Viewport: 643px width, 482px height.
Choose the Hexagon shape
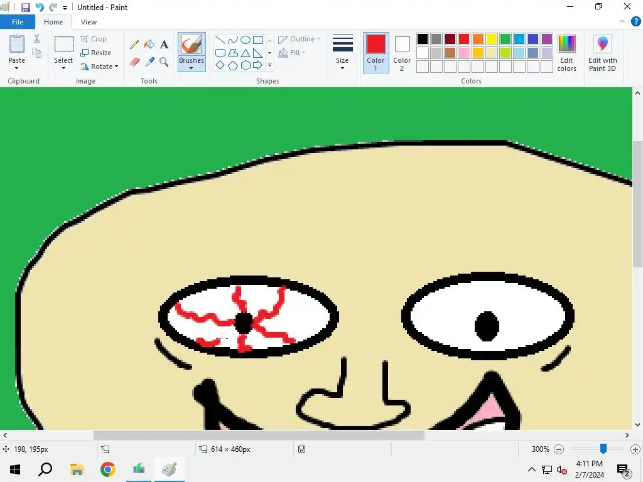point(246,65)
